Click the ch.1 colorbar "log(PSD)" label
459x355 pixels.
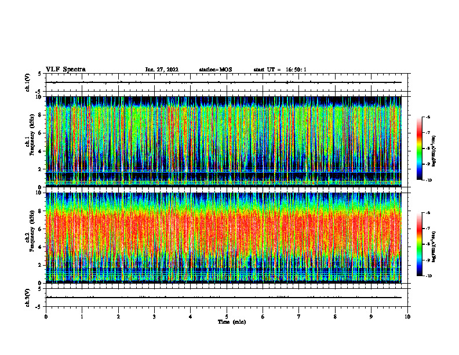pyautogui.click(x=434, y=151)
